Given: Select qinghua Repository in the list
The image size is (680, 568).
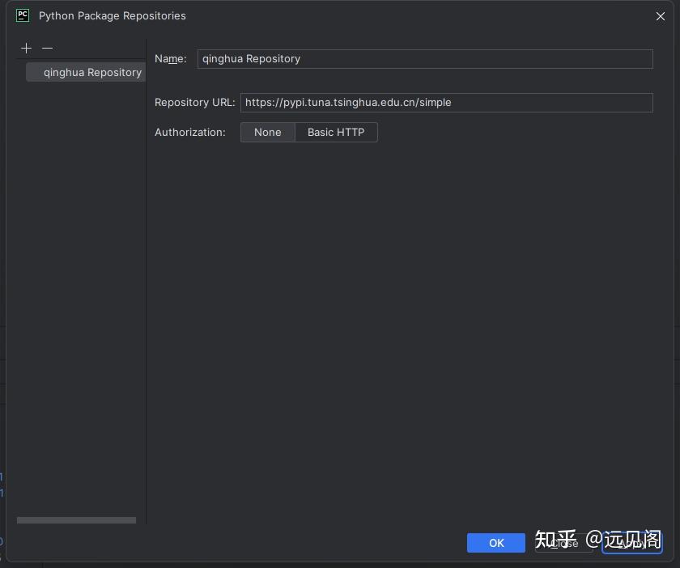Looking at the screenshot, I should (x=92, y=73).
